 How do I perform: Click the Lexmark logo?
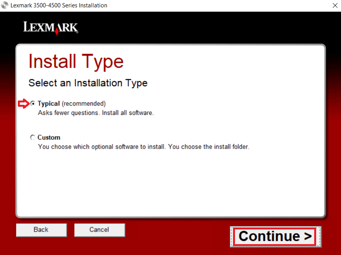50,28
